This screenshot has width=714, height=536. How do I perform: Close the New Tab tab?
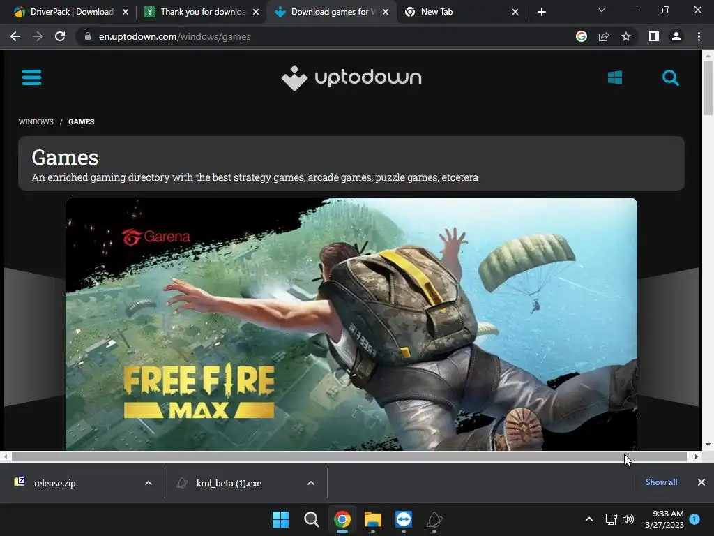[x=515, y=12]
